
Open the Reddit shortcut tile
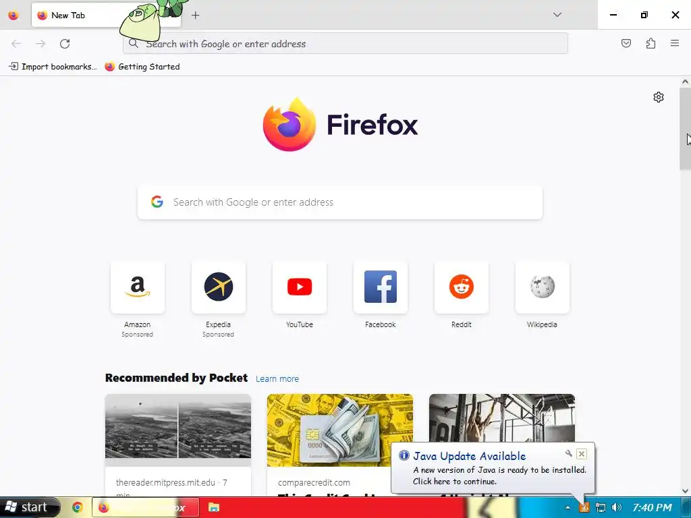point(462,287)
